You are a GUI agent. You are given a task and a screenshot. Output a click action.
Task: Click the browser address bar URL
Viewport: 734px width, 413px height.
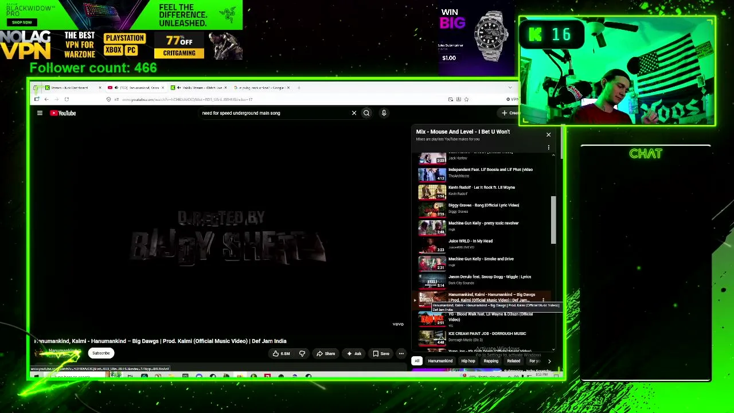187,100
